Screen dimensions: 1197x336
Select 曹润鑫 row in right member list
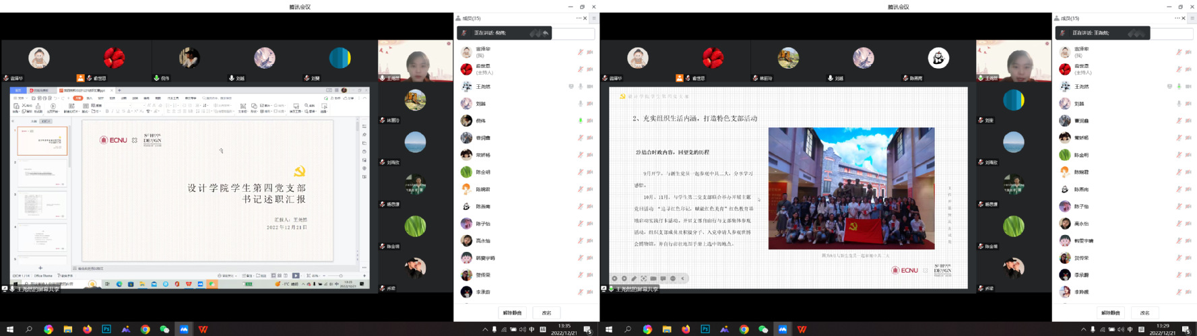click(x=1125, y=121)
